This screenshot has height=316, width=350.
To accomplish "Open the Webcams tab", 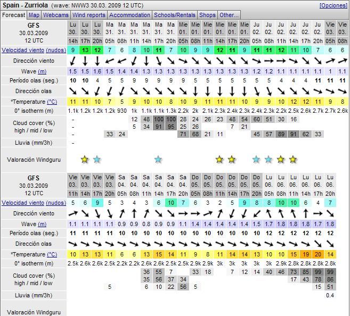I will point(56,15).
